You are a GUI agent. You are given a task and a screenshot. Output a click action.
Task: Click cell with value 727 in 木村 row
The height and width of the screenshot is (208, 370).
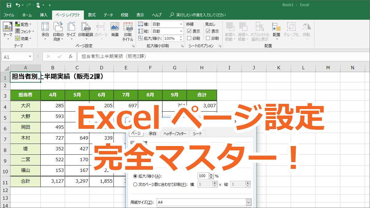[x=53, y=138]
